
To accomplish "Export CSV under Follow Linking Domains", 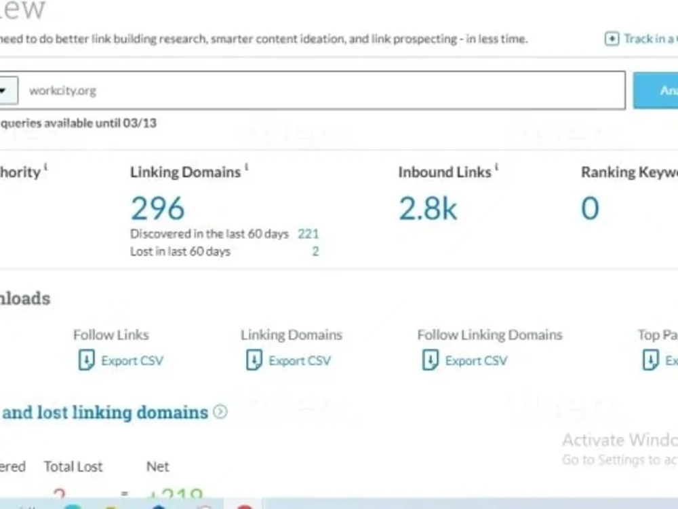I will coord(476,360).
